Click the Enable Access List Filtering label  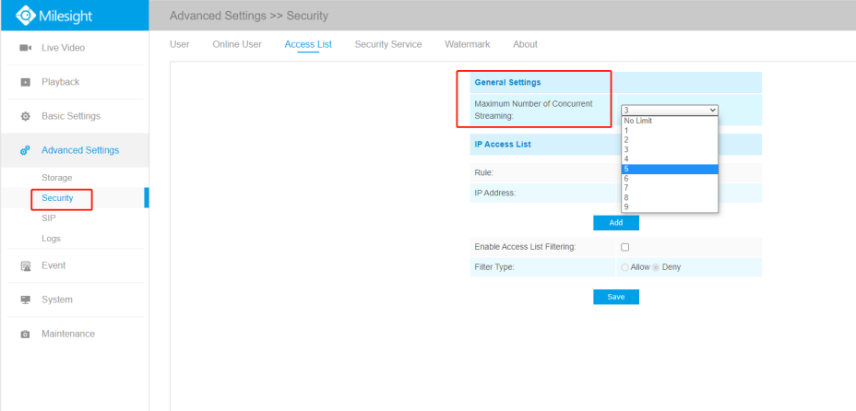[x=525, y=247]
